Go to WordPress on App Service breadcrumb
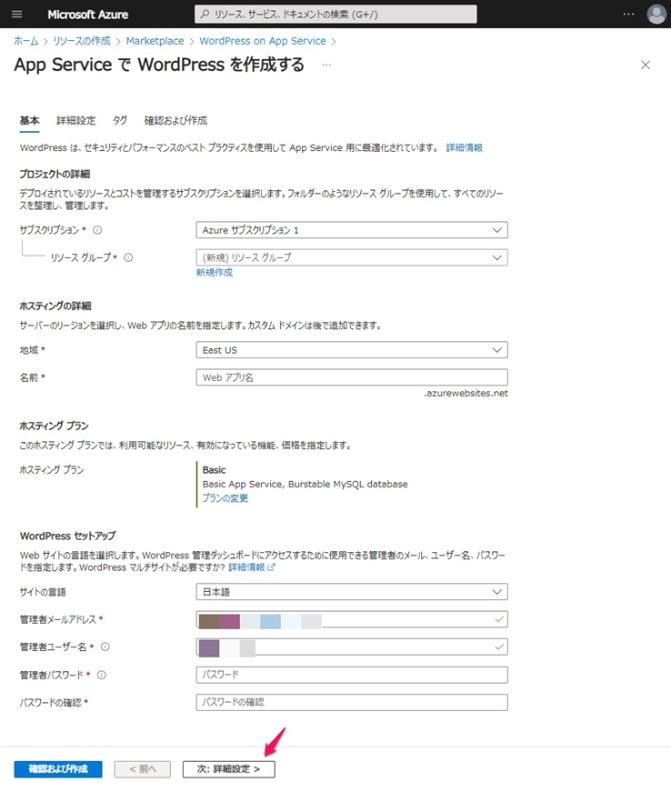Image resolution: width=671 pixels, height=792 pixels. tap(263, 41)
